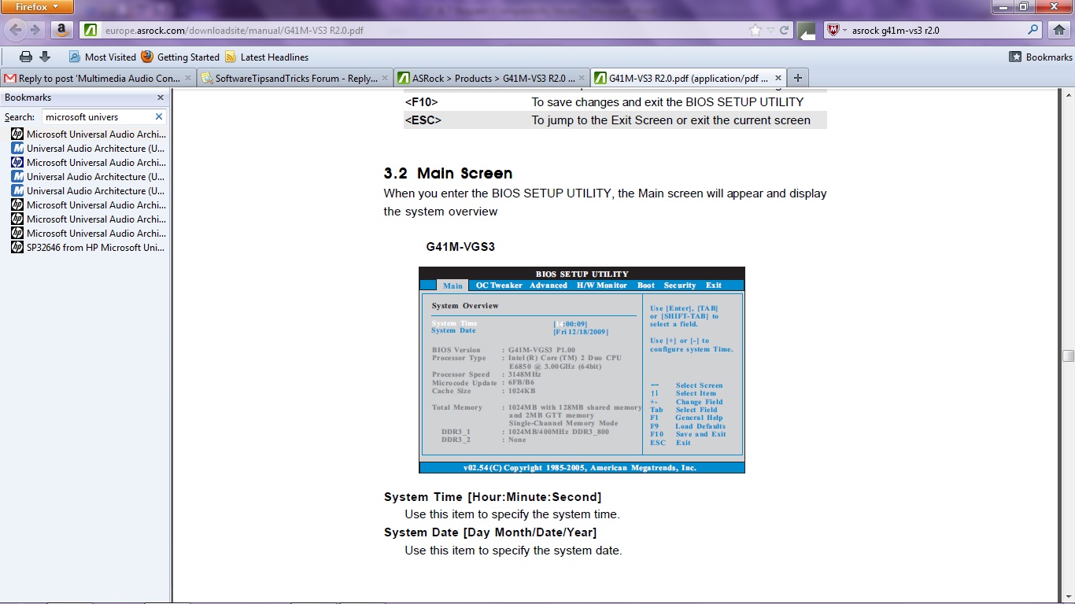Go forward to the next page
Image resolution: width=1075 pixels, height=604 pixels.
coord(36,30)
